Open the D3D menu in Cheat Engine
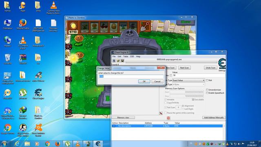Viewport: 261px width, 147px height. 132,56
